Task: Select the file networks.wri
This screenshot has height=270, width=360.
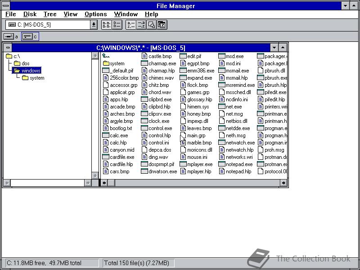Action: pyautogui.click(x=236, y=157)
